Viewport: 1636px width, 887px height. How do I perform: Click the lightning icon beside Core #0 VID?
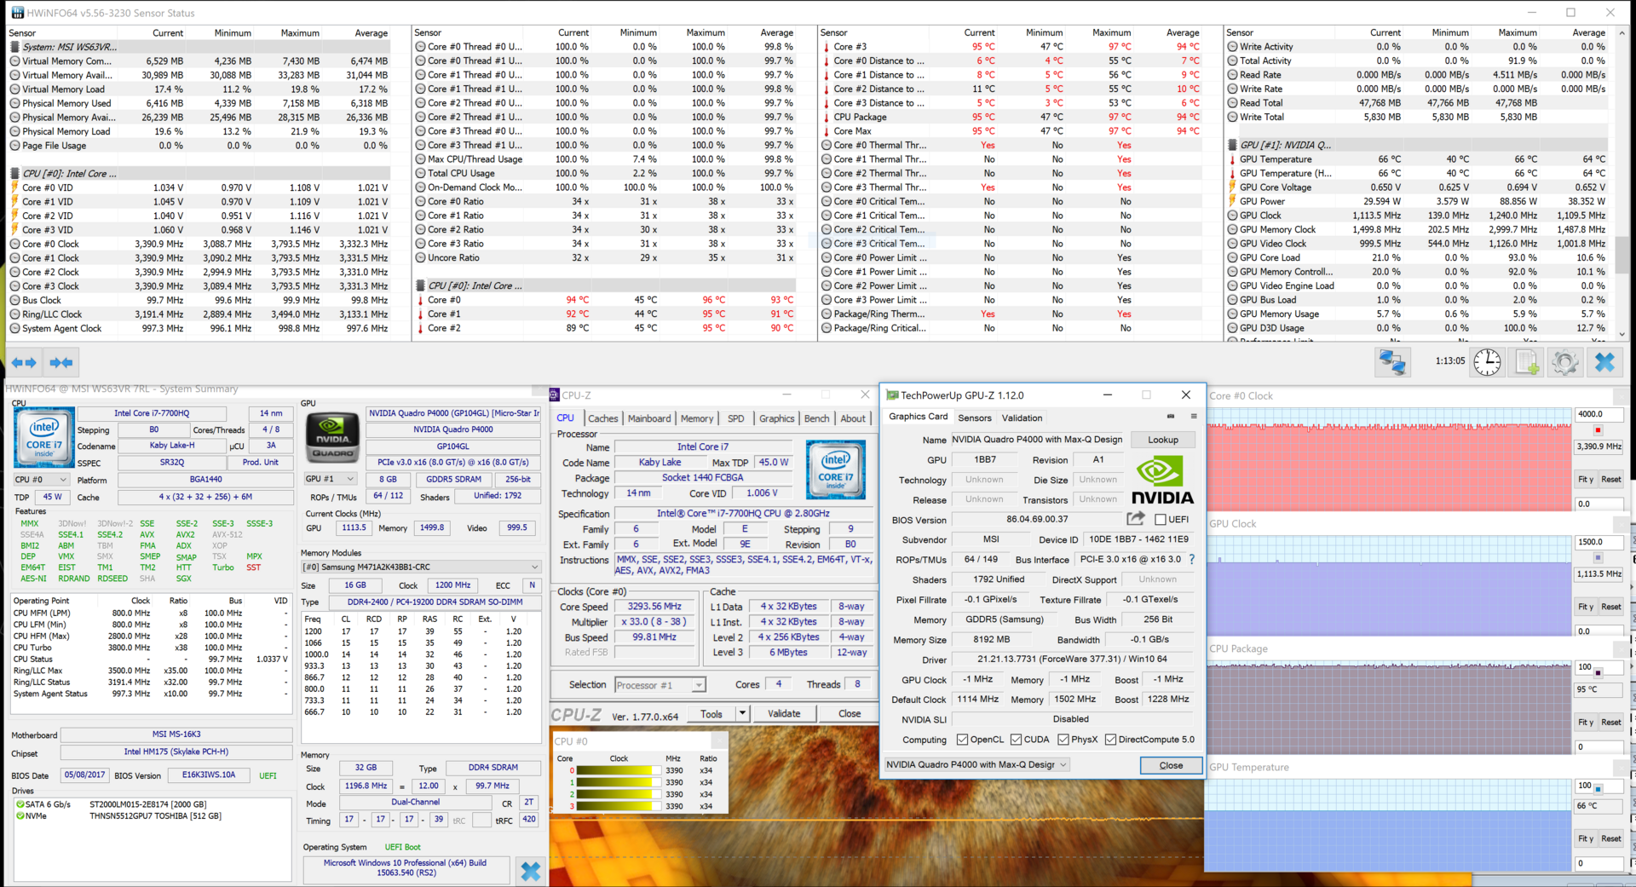(14, 187)
